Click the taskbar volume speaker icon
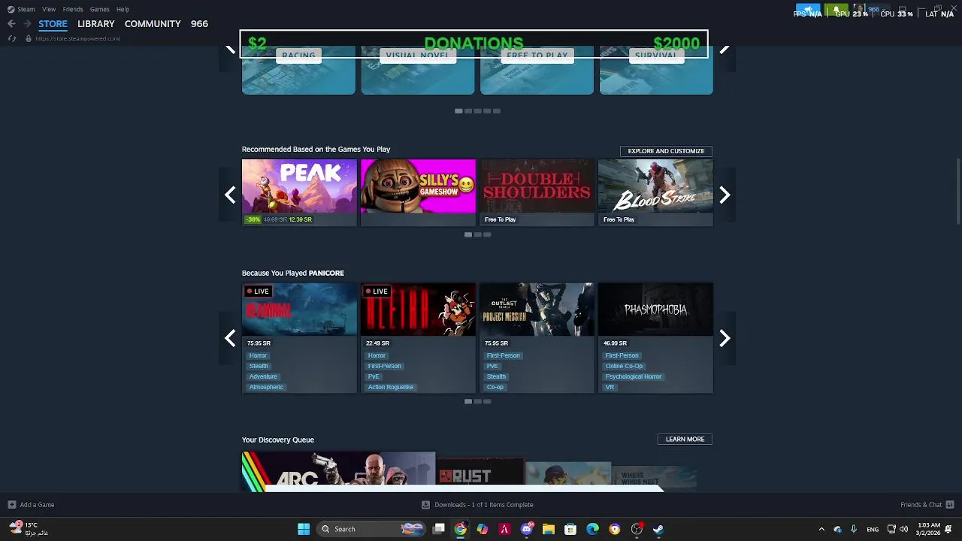Viewport: 962px width, 541px height. (x=903, y=529)
